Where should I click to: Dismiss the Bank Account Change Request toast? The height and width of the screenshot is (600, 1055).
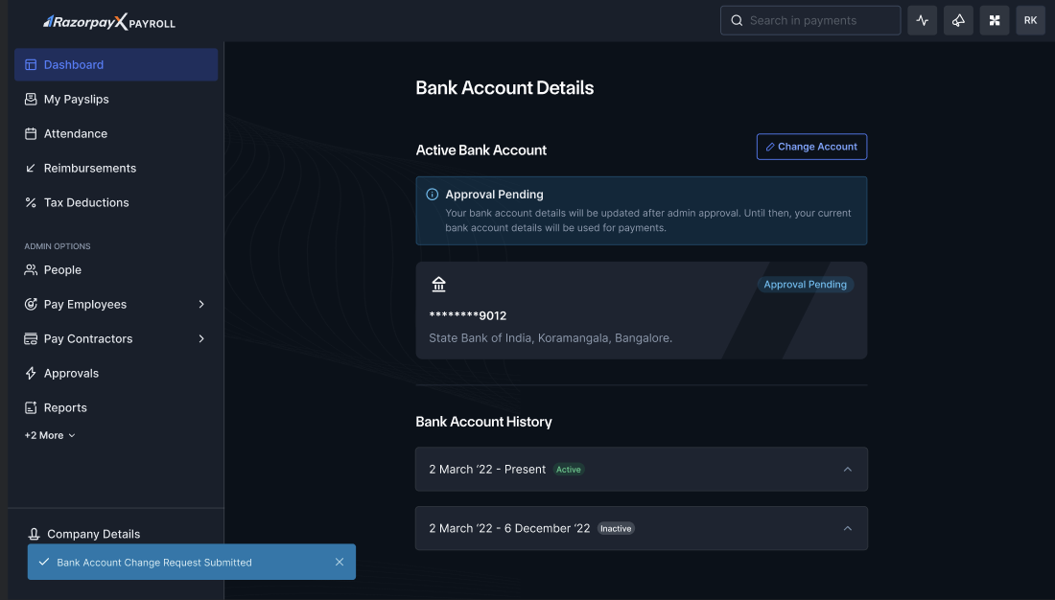340,563
